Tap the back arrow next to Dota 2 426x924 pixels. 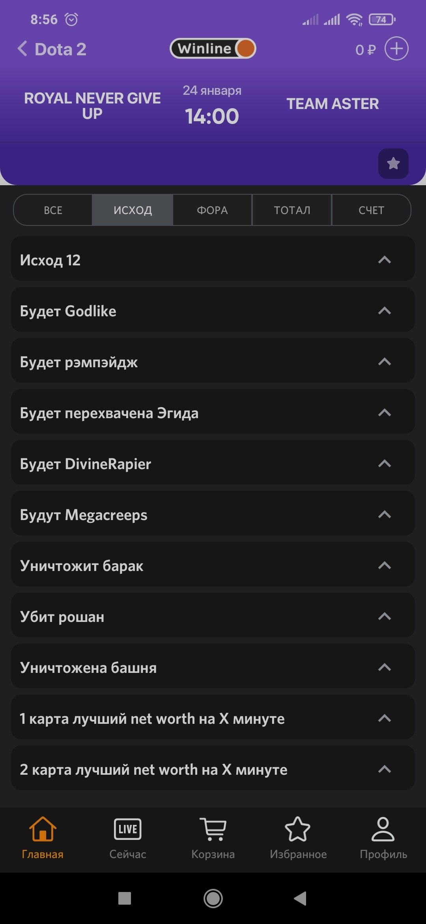pyautogui.click(x=23, y=49)
